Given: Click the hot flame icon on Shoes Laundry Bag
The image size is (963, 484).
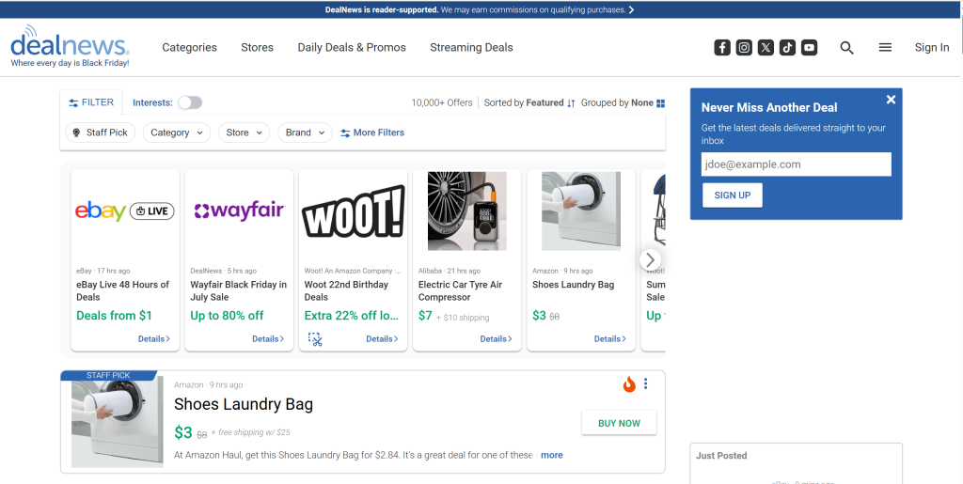Looking at the screenshot, I should tap(629, 384).
